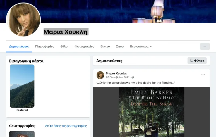Open the post's three-dot options menu
216x138 pixels.
(x=203, y=75)
